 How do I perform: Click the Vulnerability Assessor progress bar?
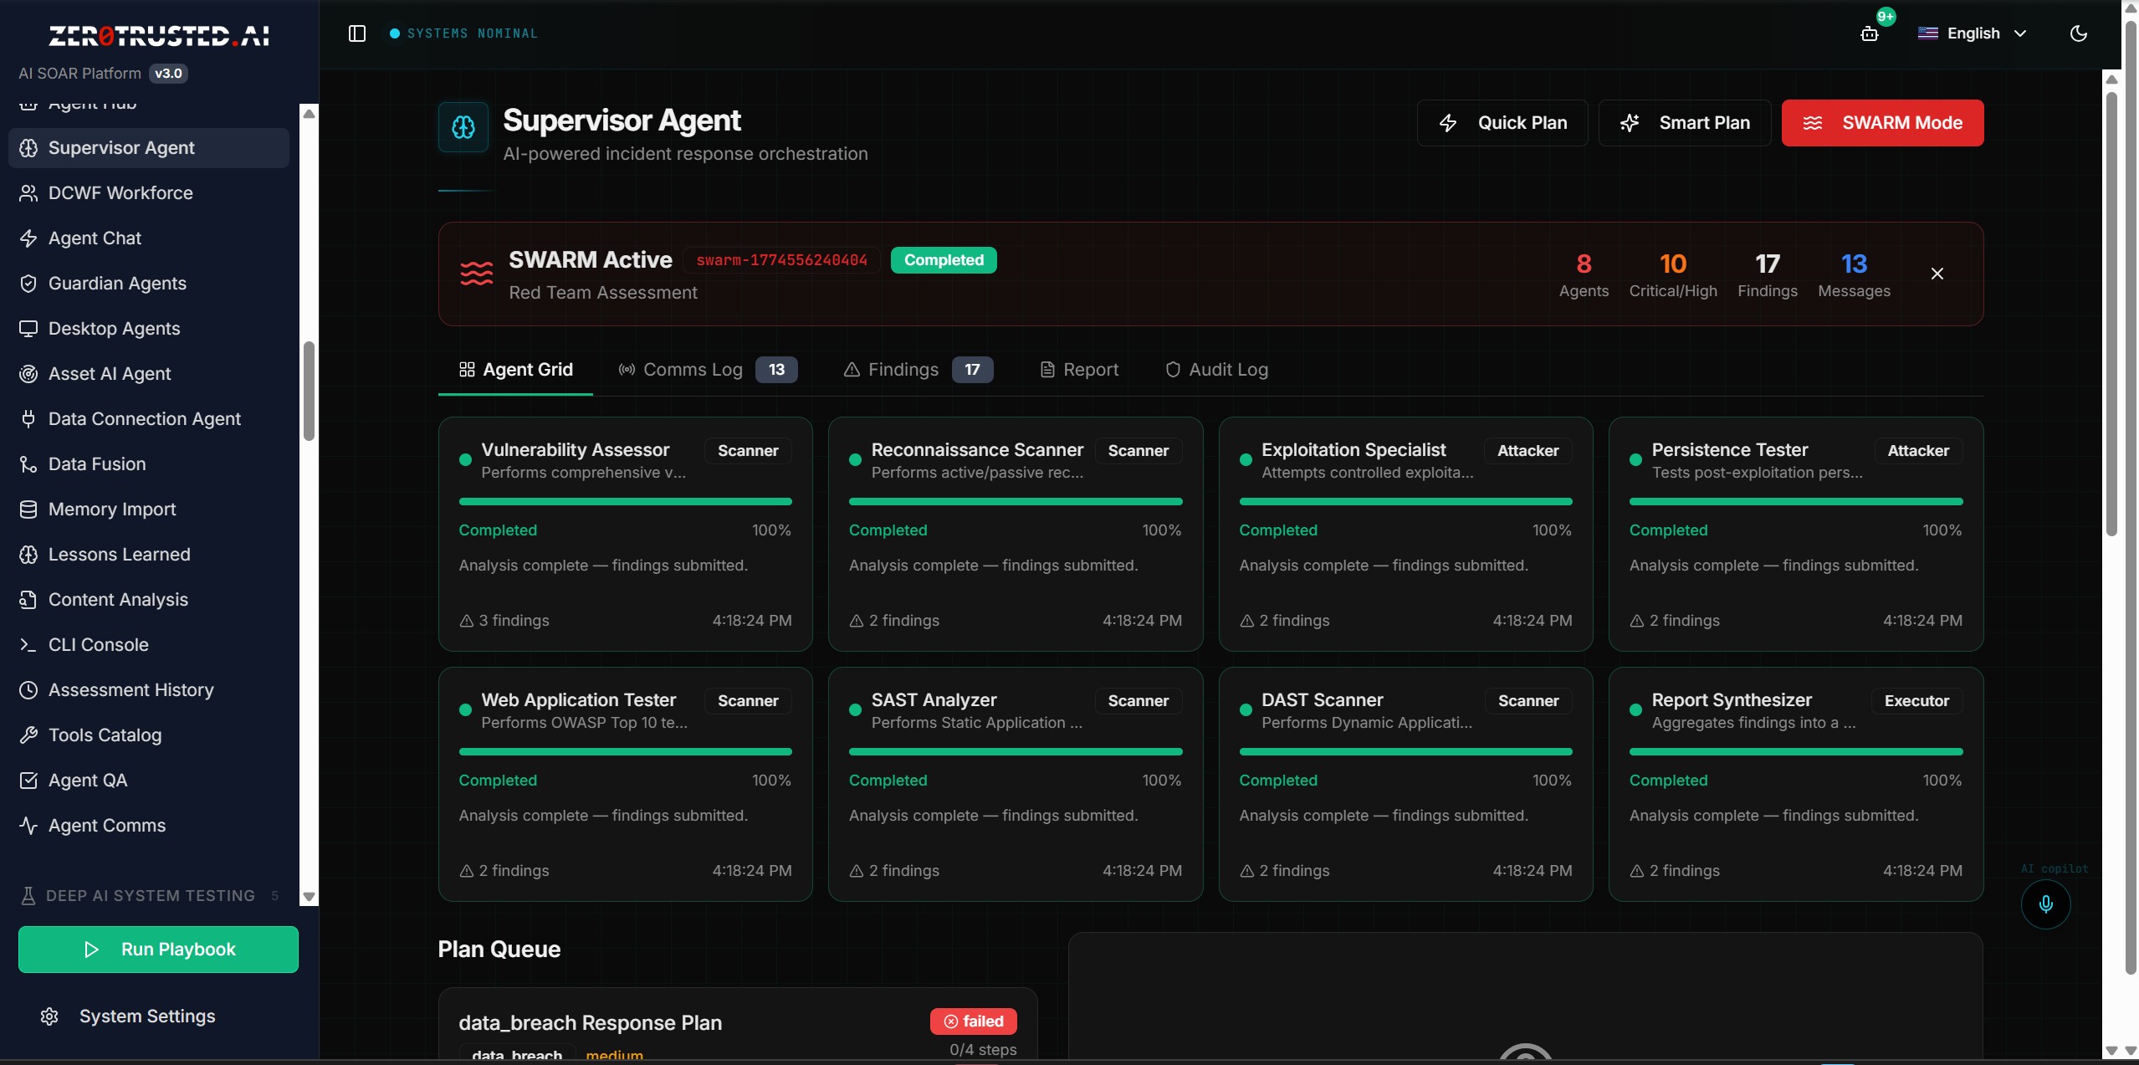[625, 502]
